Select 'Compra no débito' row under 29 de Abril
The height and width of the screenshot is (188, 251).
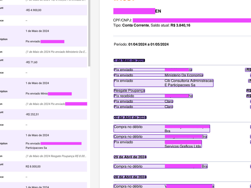tap(161, 166)
